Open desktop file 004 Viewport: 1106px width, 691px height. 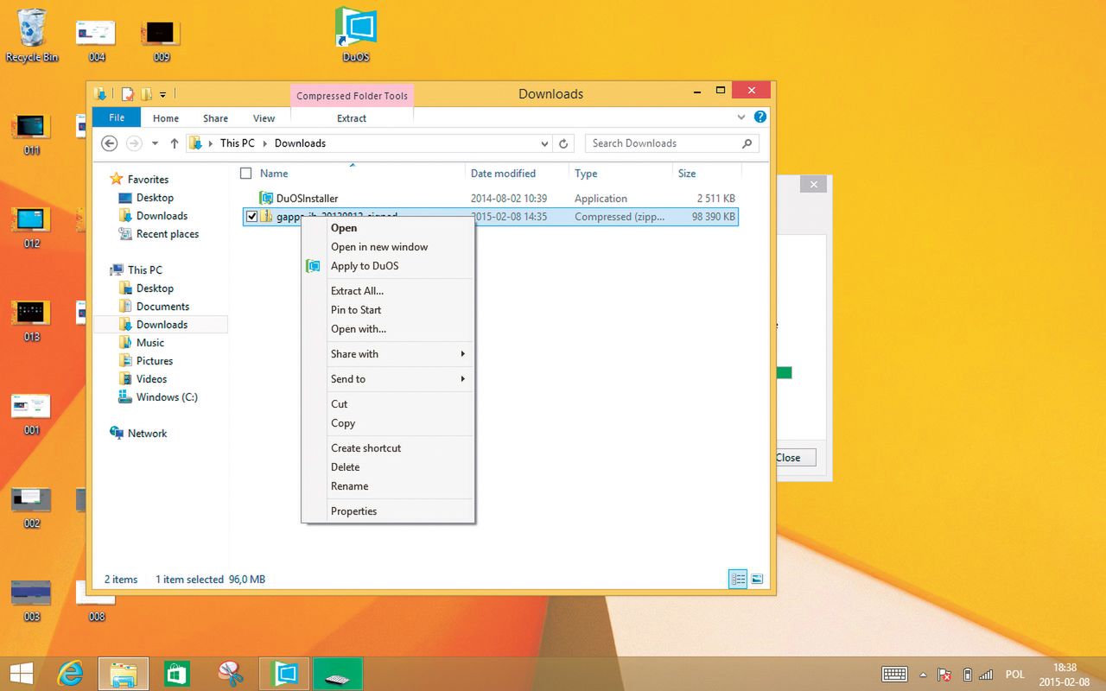pyautogui.click(x=96, y=41)
